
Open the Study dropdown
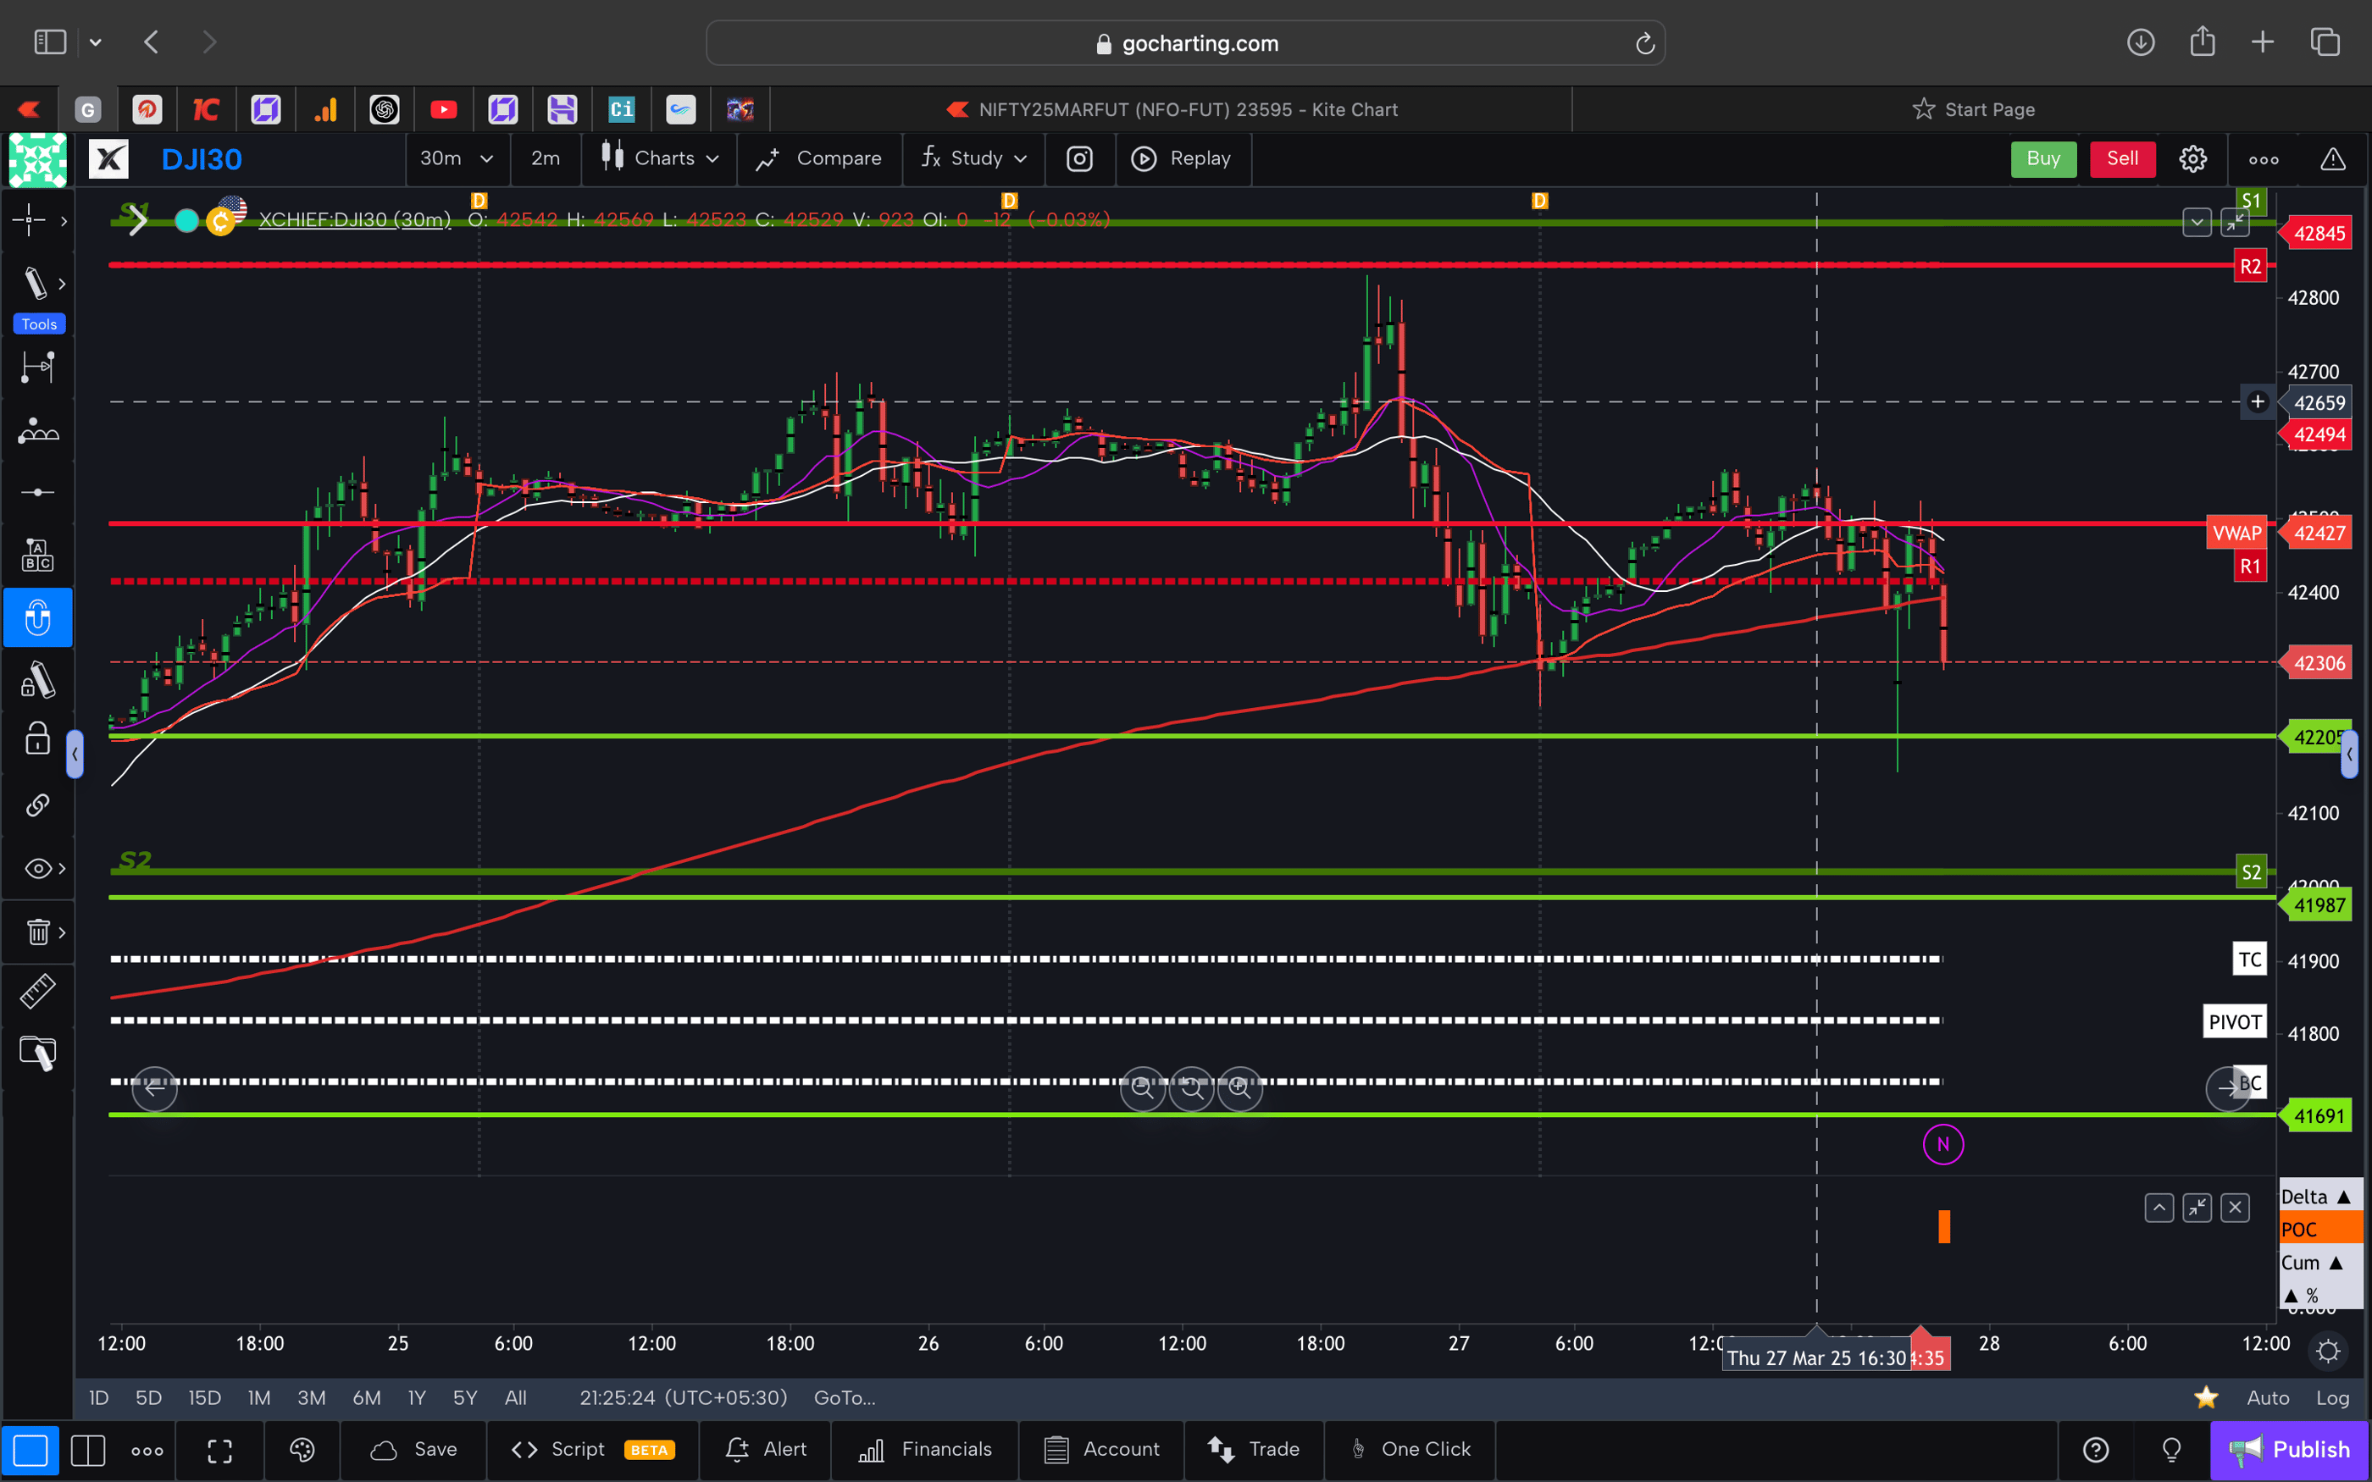973,159
